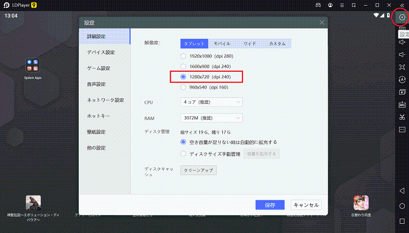Switch to the モバイル resolution tab

222,44
